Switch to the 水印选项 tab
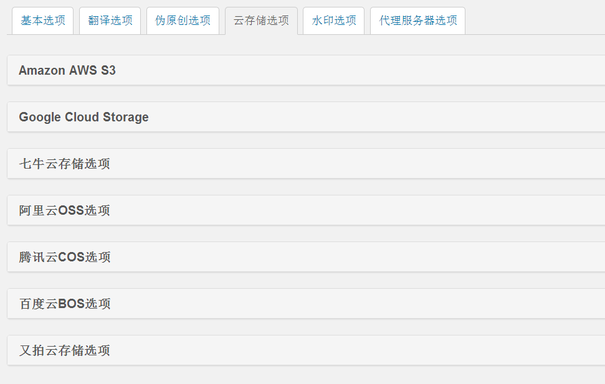The height and width of the screenshot is (384, 605). pos(333,20)
